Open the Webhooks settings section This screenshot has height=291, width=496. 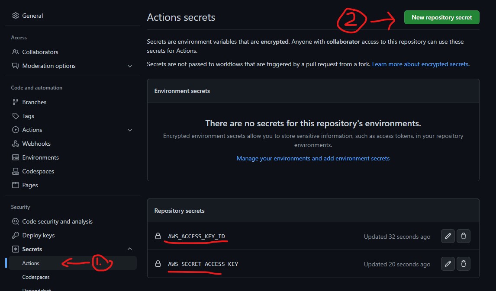37,143
